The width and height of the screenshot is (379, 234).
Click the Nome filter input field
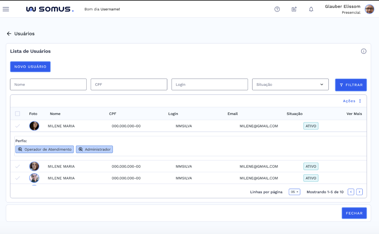click(x=48, y=84)
